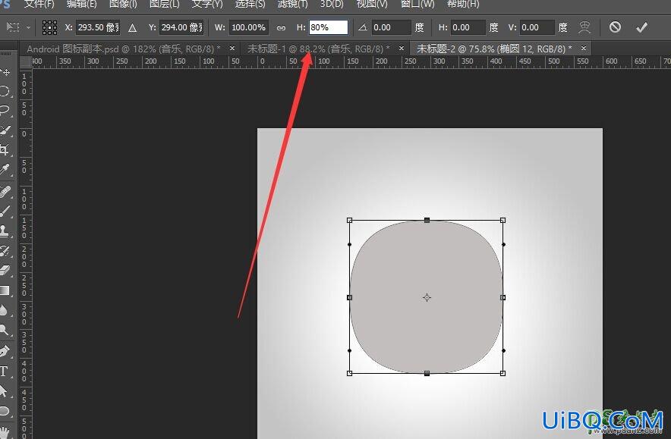Open the 滤镜(T) menu
Screen dimensions: 671x439
pos(293,4)
